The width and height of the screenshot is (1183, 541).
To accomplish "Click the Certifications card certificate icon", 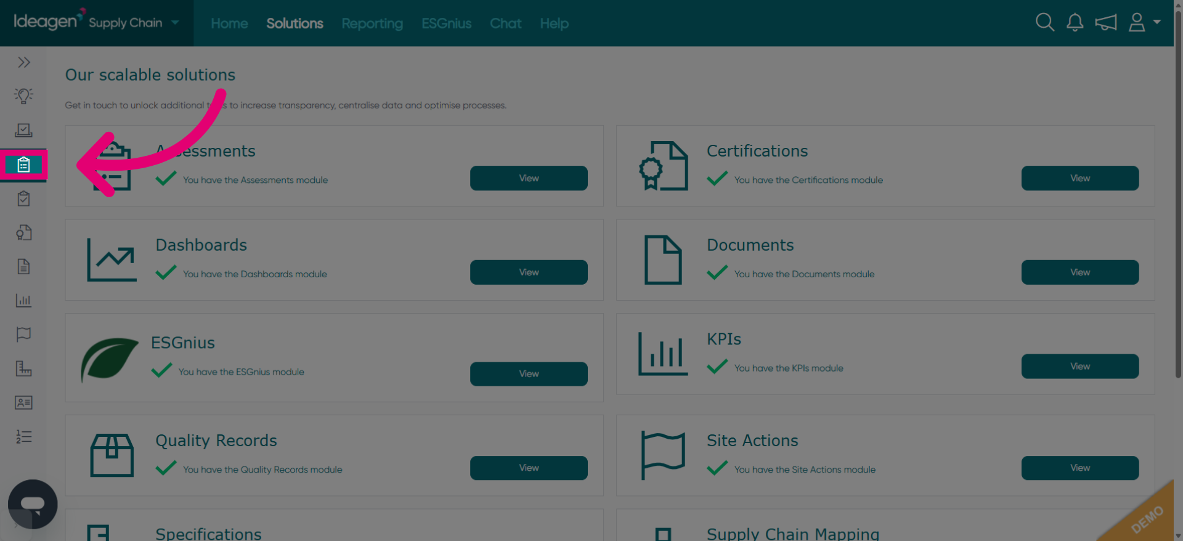I will 663,166.
